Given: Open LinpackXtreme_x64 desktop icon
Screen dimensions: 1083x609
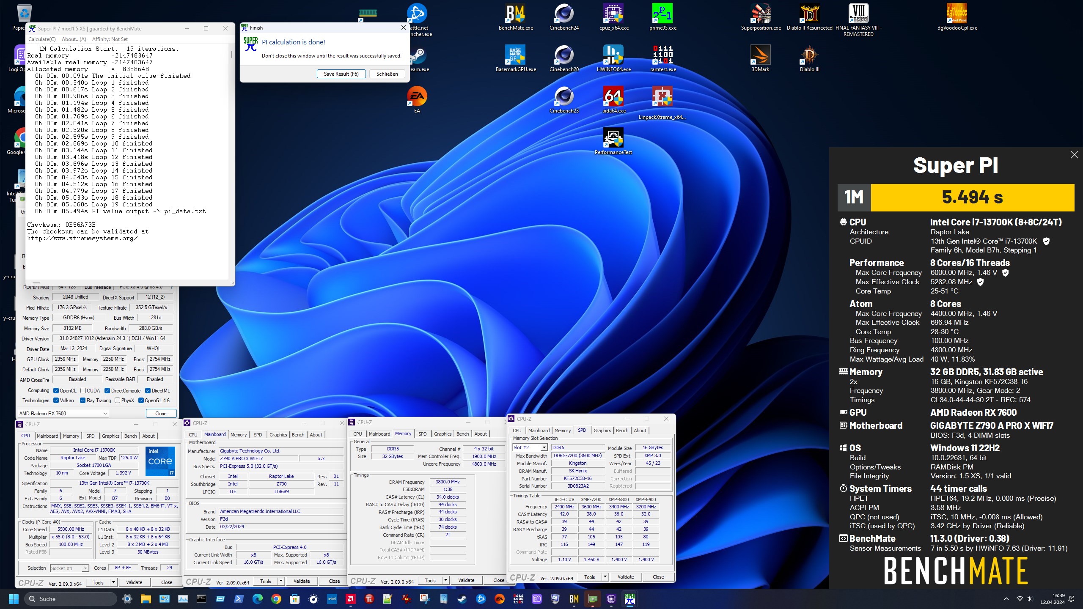Looking at the screenshot, I should tap(662, 103).
